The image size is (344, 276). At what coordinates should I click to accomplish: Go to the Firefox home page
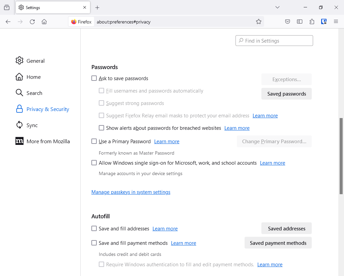point(44,22)
